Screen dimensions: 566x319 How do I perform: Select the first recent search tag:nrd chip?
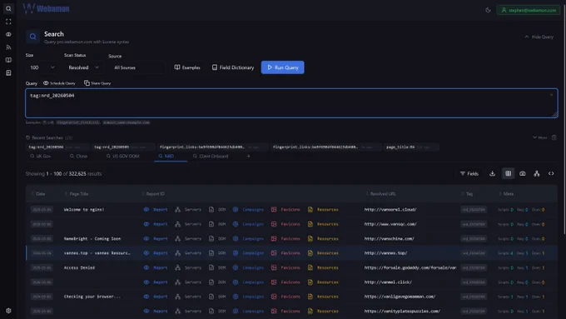pyautogui.click(x=57, y=147)
